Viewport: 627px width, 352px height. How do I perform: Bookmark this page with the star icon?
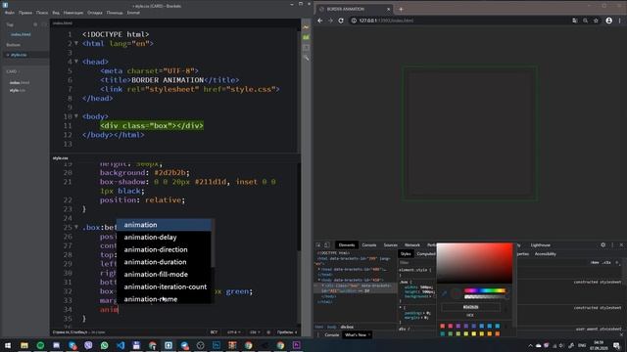596,21
